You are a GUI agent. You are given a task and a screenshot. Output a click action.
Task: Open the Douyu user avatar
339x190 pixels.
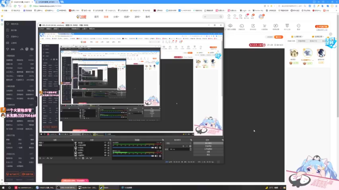tap(261, 16)
